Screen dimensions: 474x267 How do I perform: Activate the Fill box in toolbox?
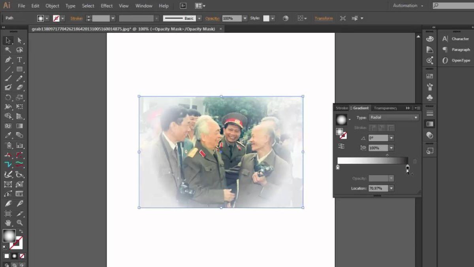9,236
